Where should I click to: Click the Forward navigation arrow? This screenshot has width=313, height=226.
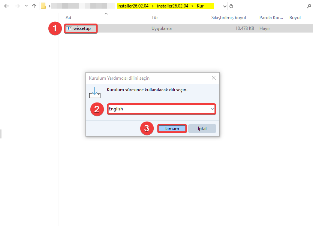point(16,6)
